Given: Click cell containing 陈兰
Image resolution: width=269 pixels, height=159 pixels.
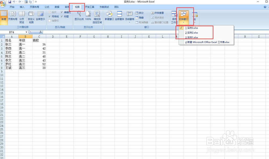Looking at the screenshot, I should [x=12, y=56].
